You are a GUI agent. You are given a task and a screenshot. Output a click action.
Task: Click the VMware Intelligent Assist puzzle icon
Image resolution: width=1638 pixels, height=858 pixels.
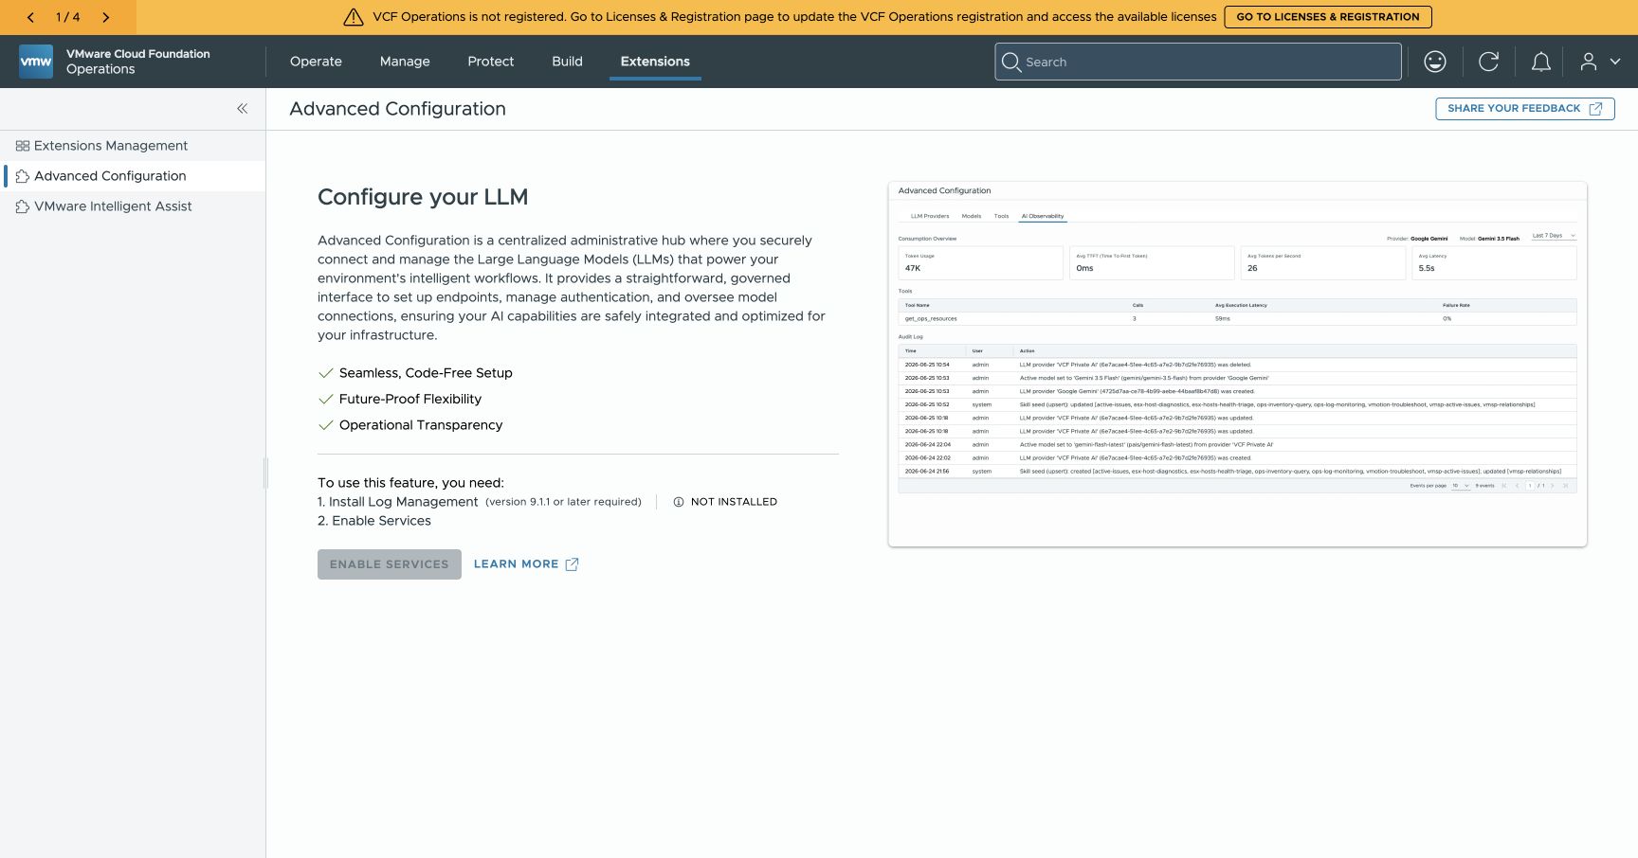(x=23, y=206)
